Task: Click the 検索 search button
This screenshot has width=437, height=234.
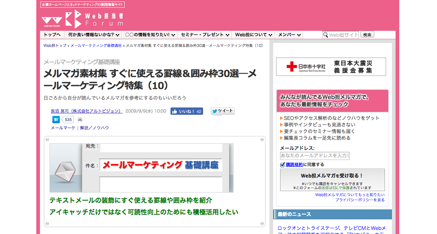Action: (367, 34)
